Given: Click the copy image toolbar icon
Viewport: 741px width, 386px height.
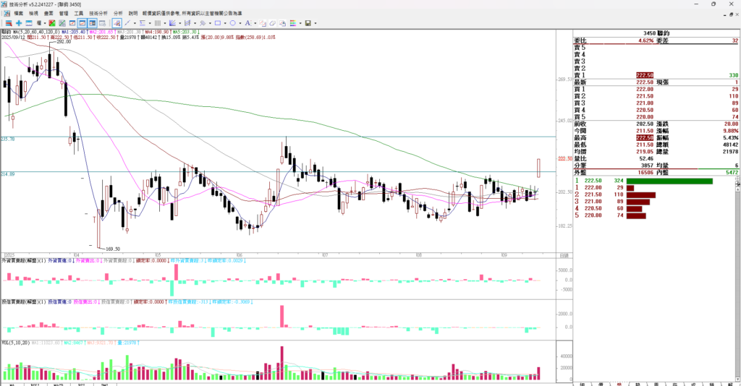Looking at the screenshot, I should pos(282,22).
